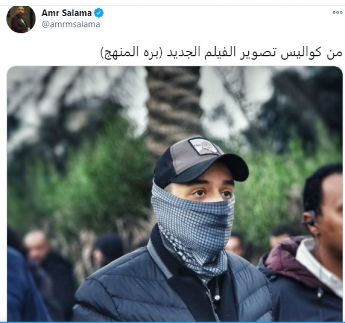The width and height of the screenshot is (345, 323).
Task: Click Amr Salama's round profile avatar
Action: click(21, 19)
